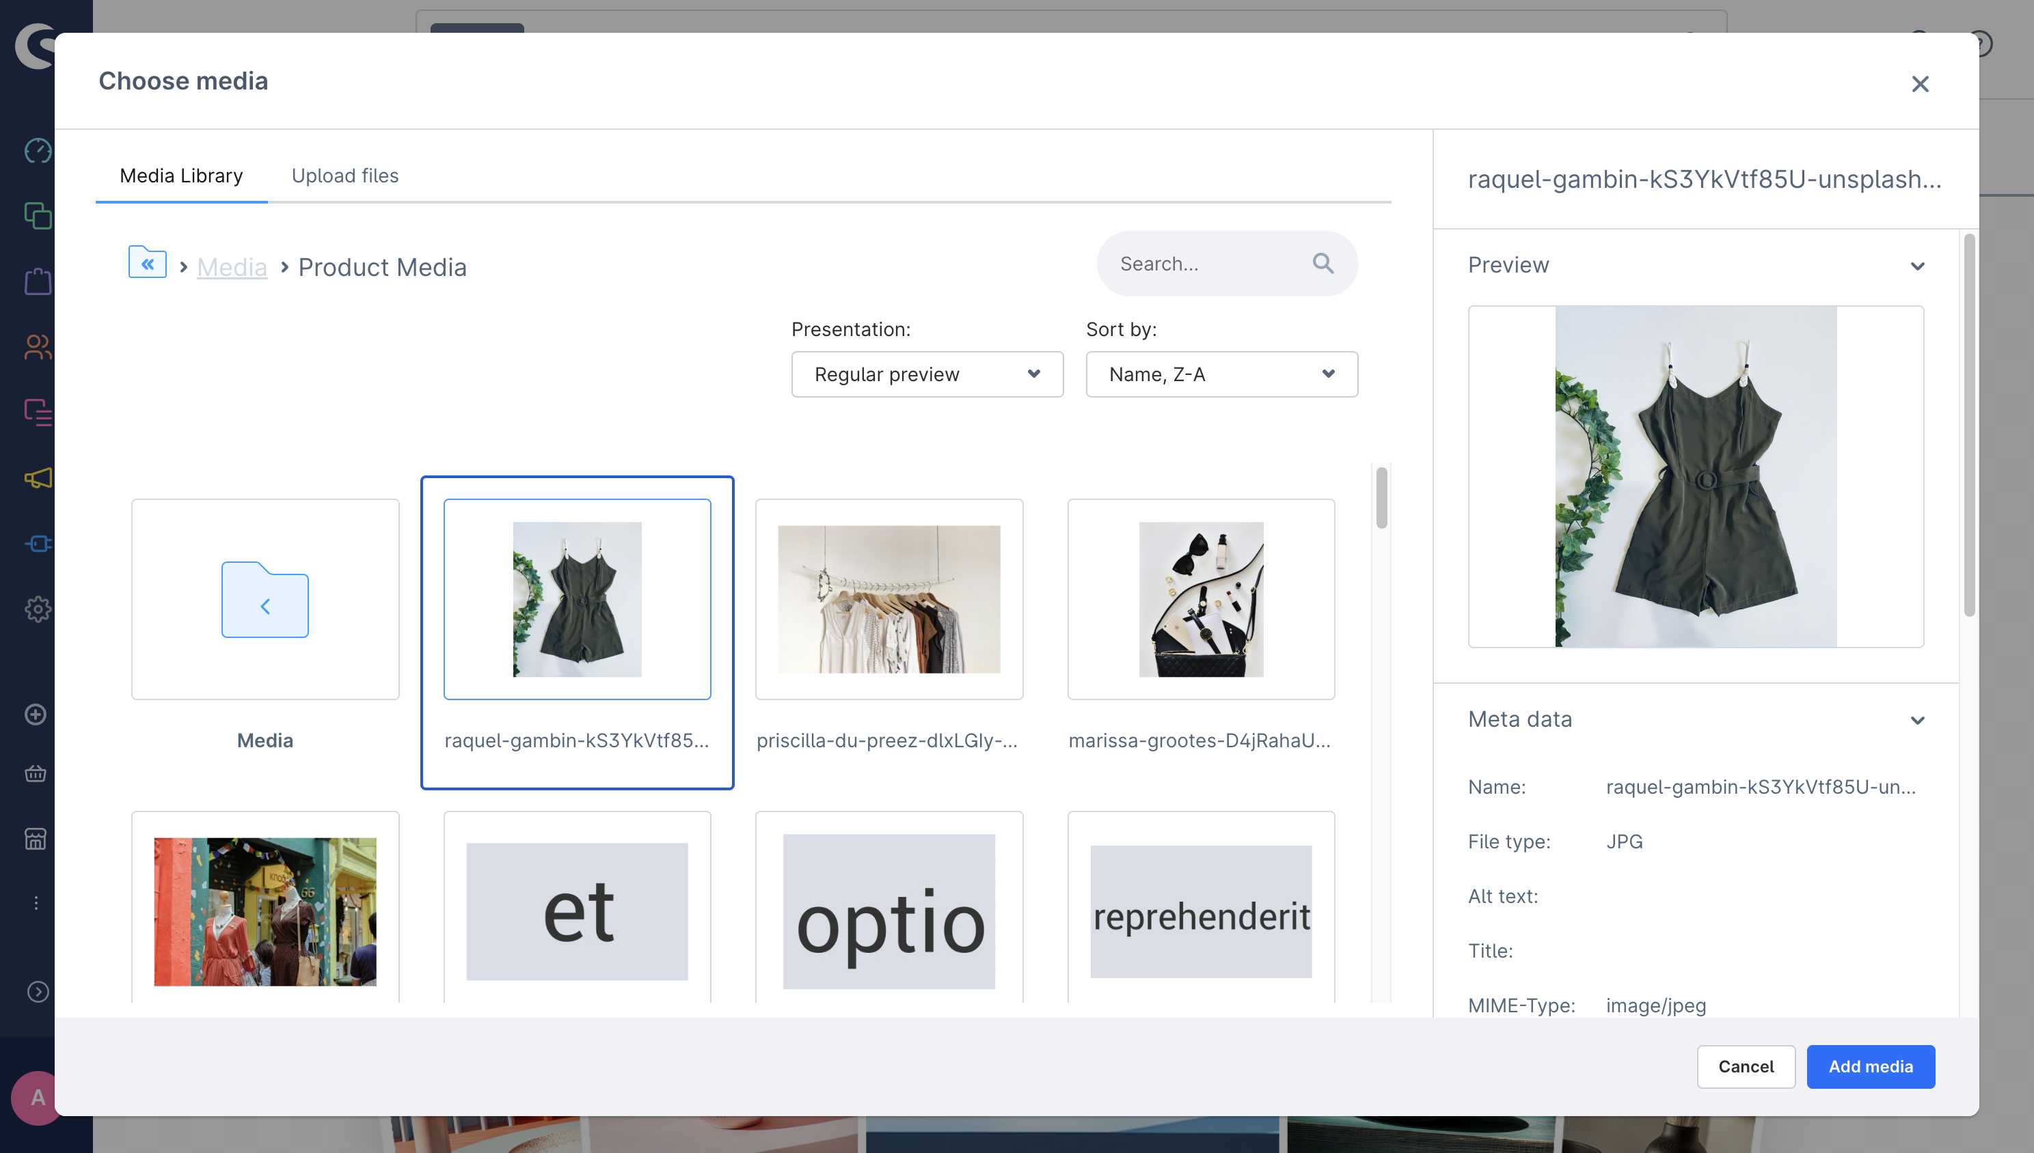Open the Orders shopping bag sidebar icon
Image resolution: width=2034 pixels, height=1153 pixels.
click(x=37, y=281)
